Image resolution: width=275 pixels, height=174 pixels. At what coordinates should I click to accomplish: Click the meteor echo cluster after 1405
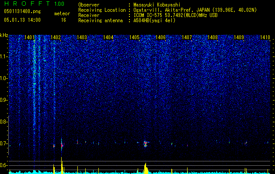point(146,144)
